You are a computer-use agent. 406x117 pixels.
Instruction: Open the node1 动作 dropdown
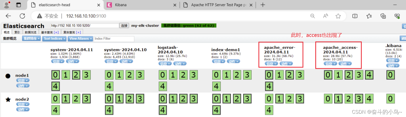(23, 86)
